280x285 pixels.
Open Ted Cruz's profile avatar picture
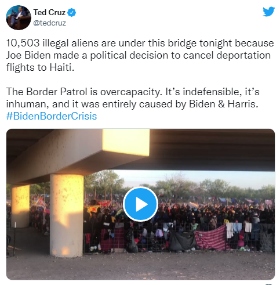[19, 17]
